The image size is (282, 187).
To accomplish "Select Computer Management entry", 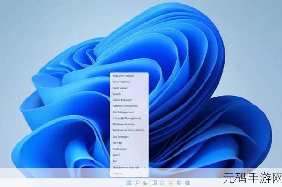I will coord(129,118).
